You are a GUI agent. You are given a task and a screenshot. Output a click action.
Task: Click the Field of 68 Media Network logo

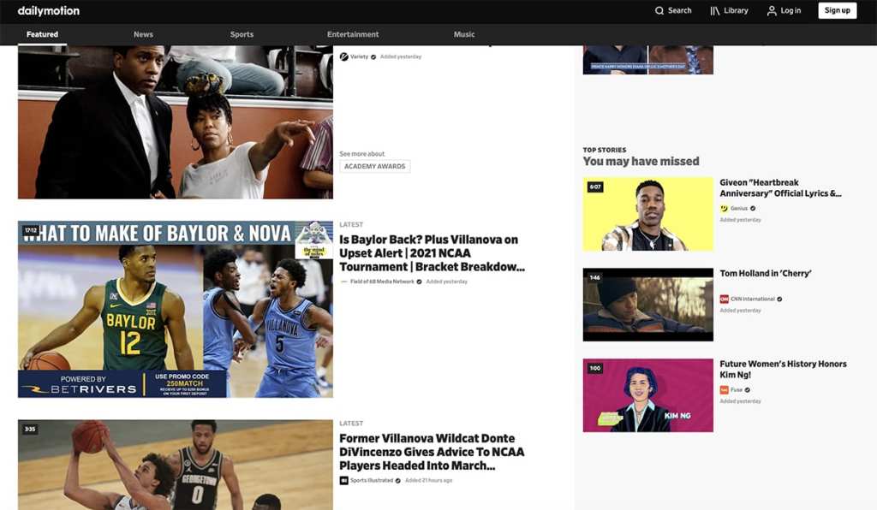tap(344, 282)
